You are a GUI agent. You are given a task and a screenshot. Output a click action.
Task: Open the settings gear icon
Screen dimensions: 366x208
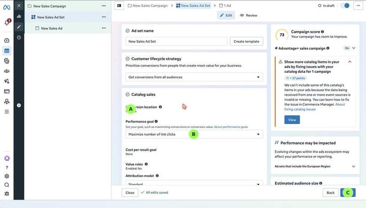[x=7, y=176]
